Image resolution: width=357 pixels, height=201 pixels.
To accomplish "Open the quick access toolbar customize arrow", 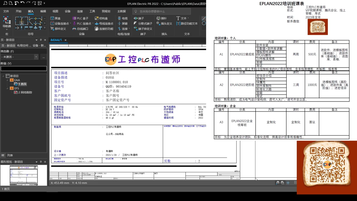I will [x=45, y=3].
